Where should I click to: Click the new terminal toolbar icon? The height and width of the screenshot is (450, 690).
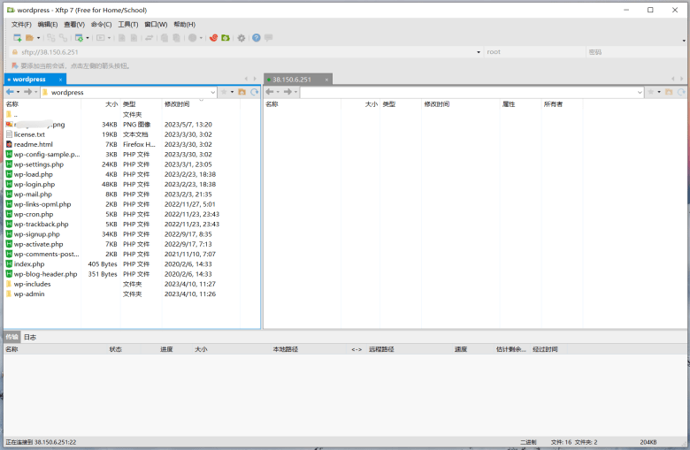tap(101, 38)
